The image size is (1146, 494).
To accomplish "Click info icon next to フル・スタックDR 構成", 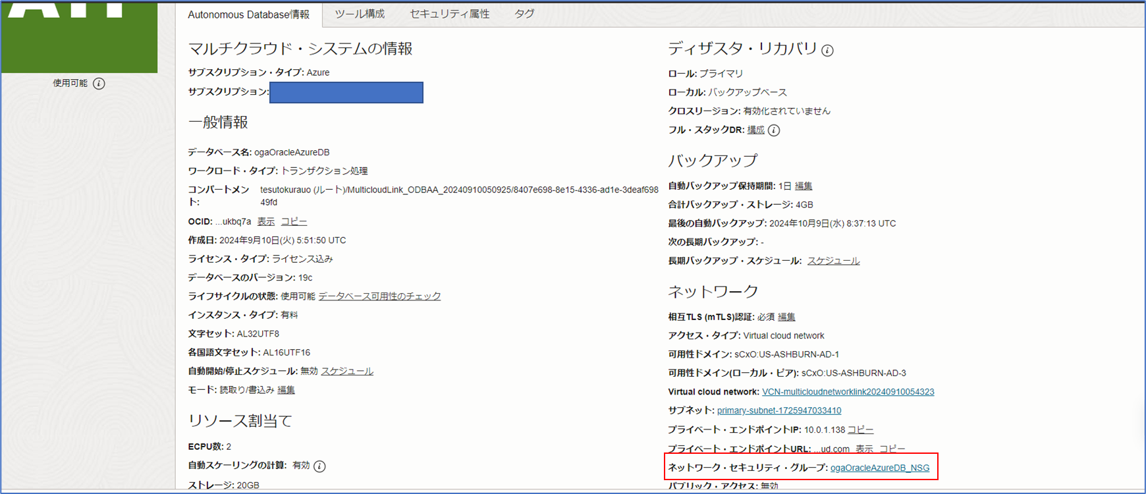I will [x=774, y=130].
